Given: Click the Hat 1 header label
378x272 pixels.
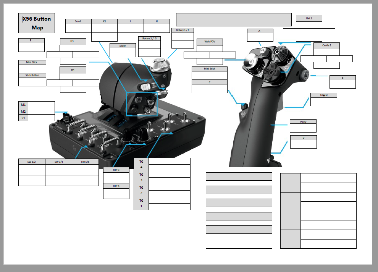Looking at the screenshot, I should click(309, 18).
